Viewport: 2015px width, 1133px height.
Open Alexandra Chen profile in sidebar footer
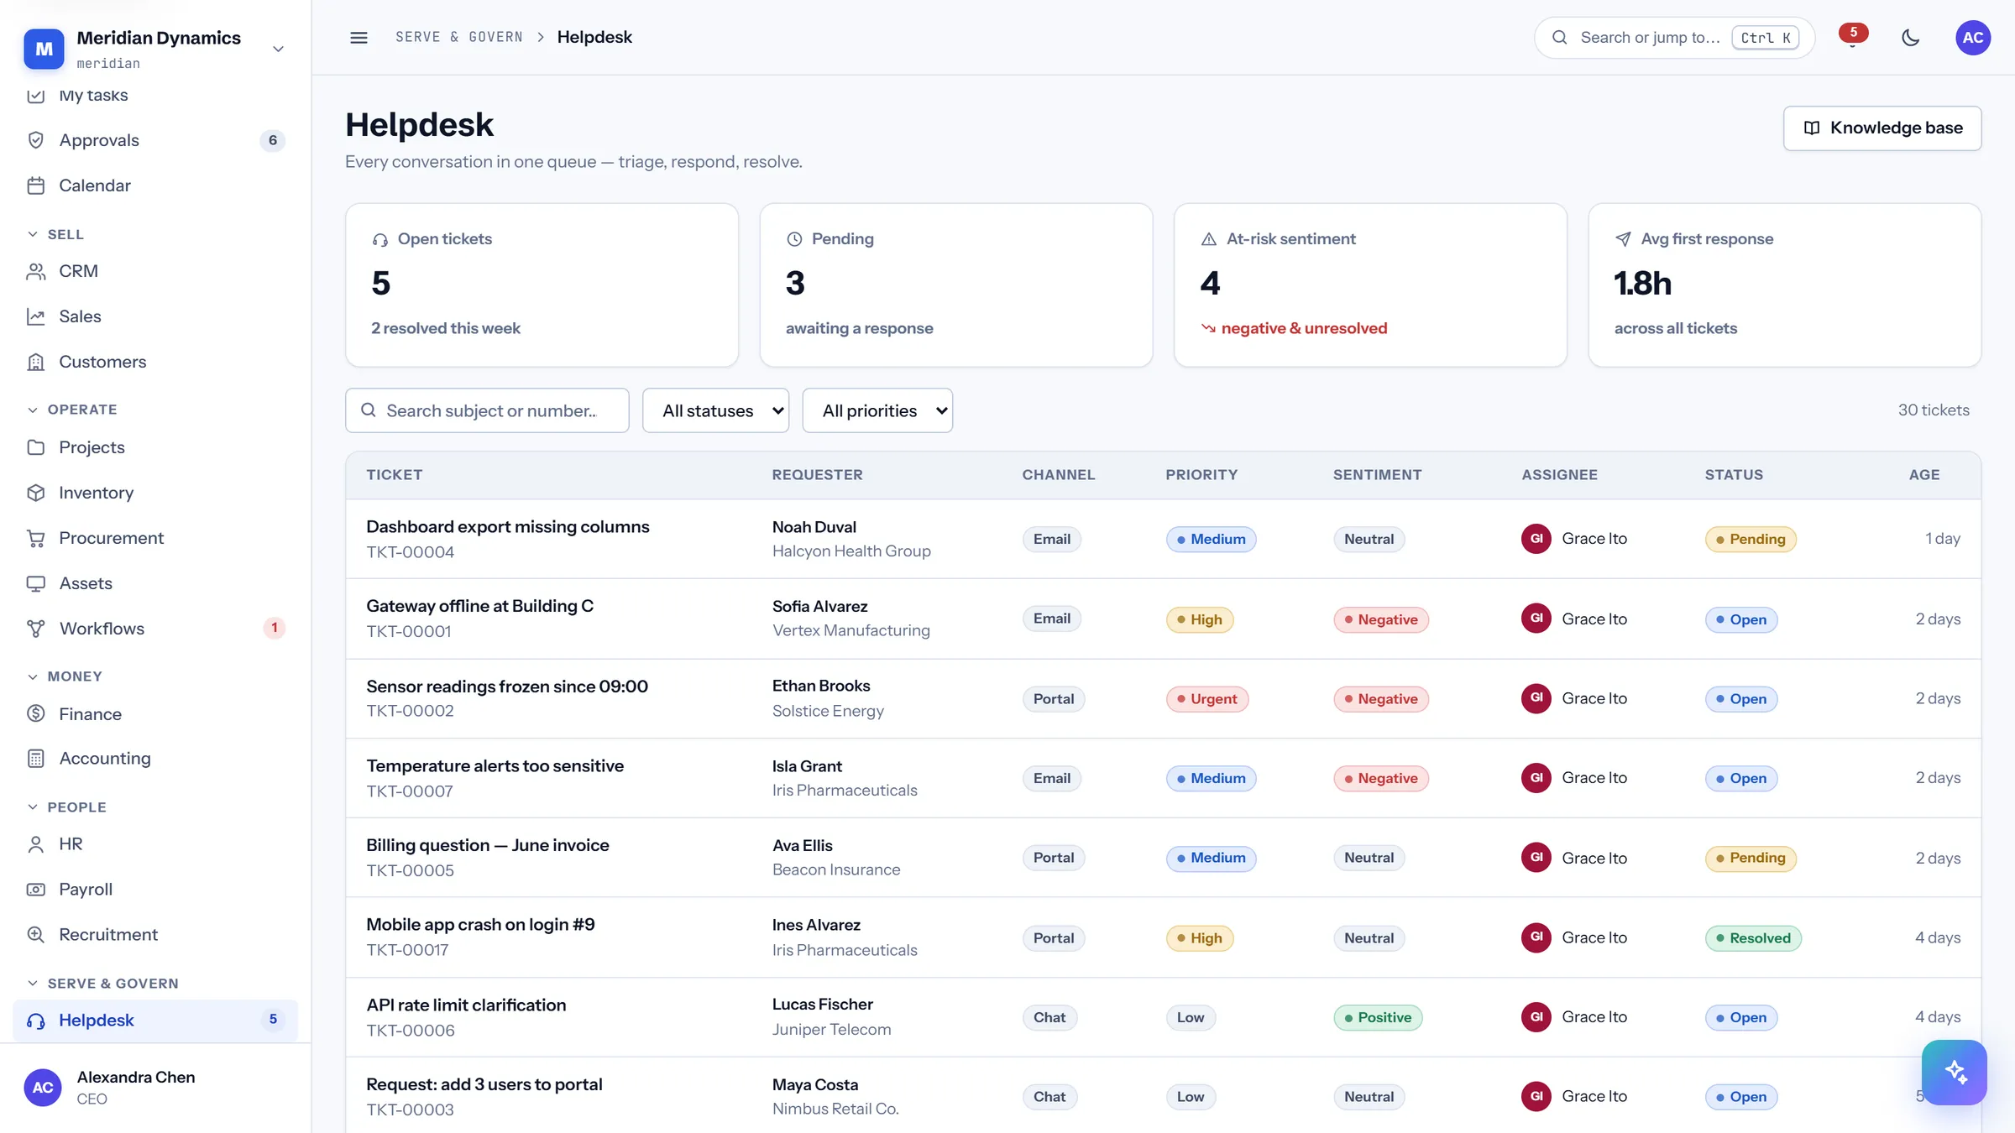pos(155,1088)
